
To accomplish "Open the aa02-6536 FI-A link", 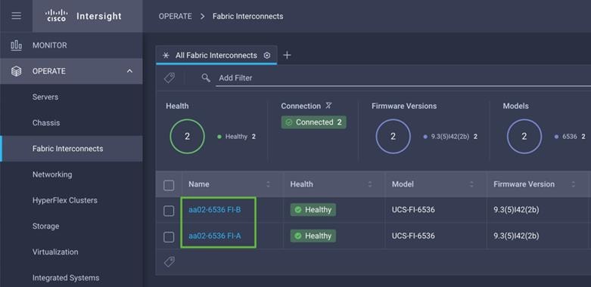I will point(214,236).
